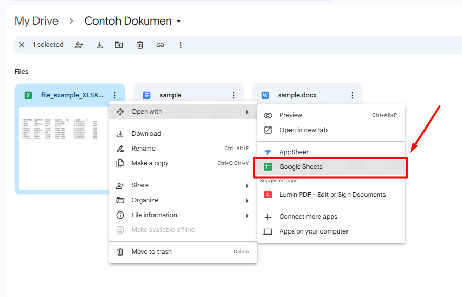The width and height of the screenshot is (462, 297).
Task: Open three-dot menu for sample document
Action: coord(234,95)
